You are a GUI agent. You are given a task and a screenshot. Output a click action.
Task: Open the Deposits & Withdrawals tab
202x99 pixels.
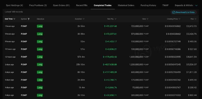click(184, 5)
